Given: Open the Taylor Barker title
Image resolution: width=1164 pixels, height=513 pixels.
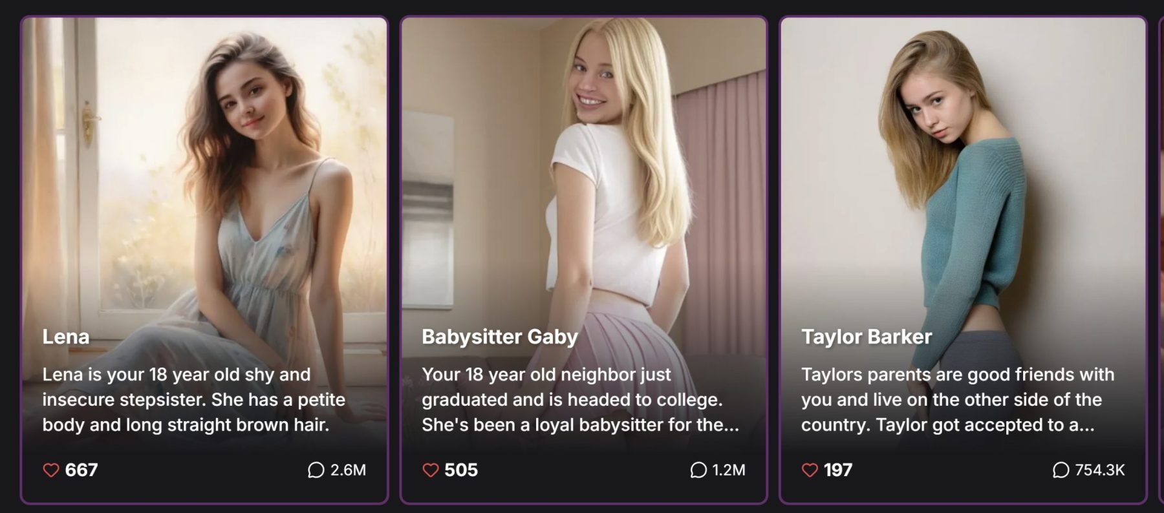Looking at the screenshot, I should [x=867, y=337].
